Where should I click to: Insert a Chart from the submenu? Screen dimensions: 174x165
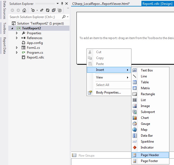(145, 118)
